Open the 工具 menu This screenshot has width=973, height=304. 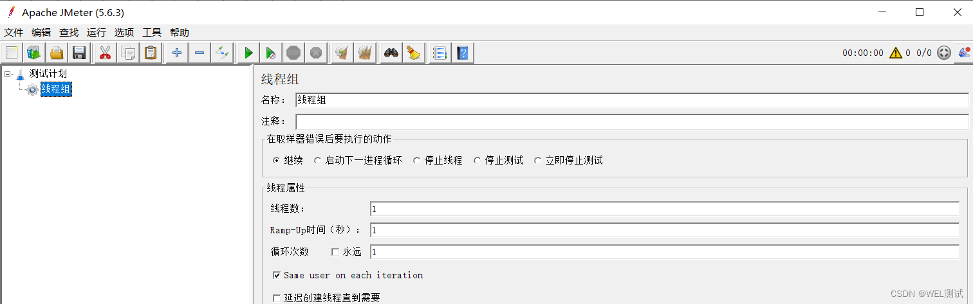pos(152,33)
